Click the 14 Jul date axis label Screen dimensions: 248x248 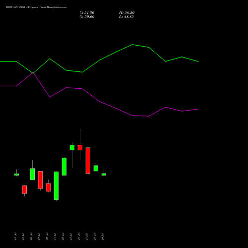(x=15, y=236)
